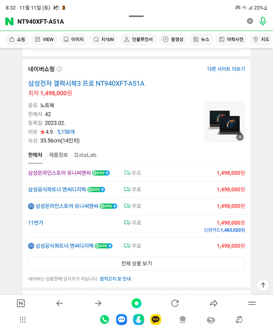Tap the info icon next to 네이버쇼핑

[59, 69]
